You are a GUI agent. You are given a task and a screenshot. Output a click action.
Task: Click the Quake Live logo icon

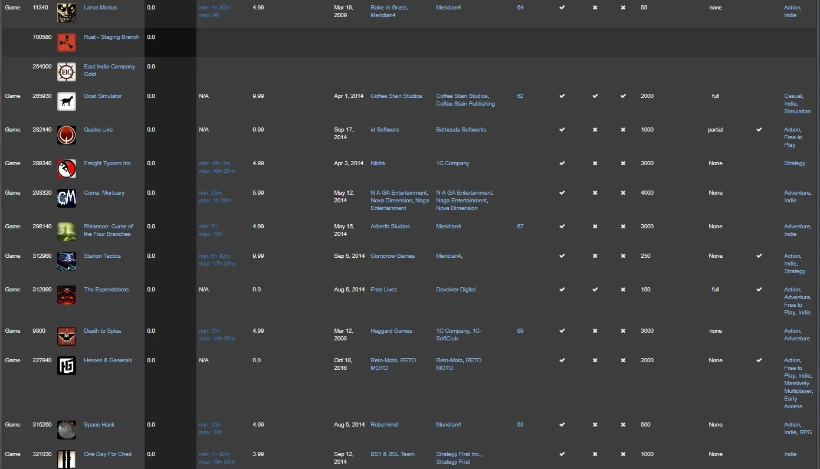point(67,135)
